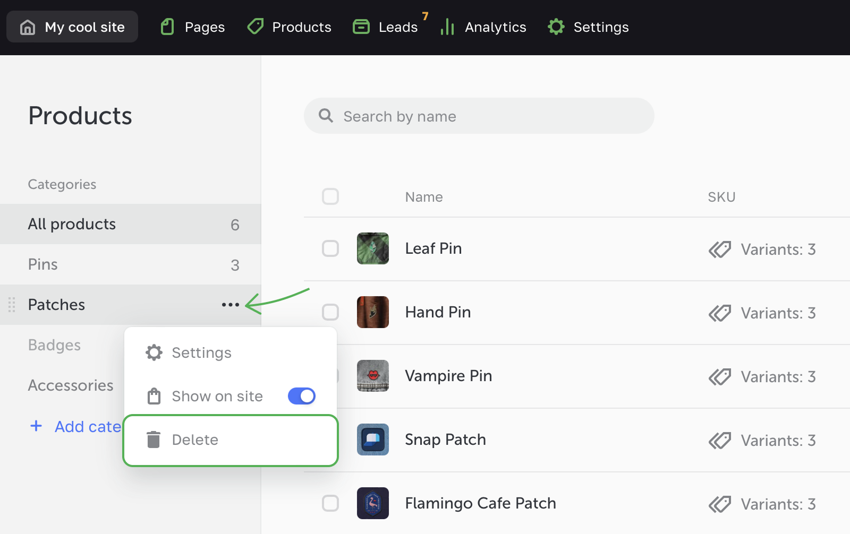Open the Snap Patch product
Screen dimensions: 850x534
[445, 440]
